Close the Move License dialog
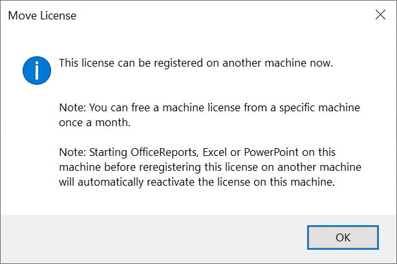Screen dimensions: 397x264 (380, 16)
